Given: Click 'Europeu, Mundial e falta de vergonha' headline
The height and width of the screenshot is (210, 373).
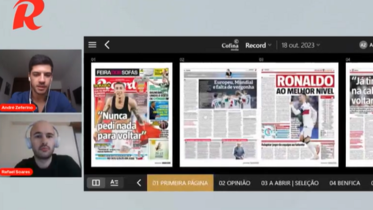Looking at the screenshot, I should [x=234, y=85].
